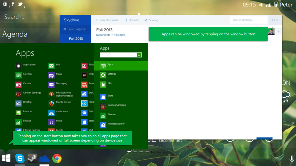296x166 pixels.
Task: Tap the microphone icon
Action: click(292, 160)
